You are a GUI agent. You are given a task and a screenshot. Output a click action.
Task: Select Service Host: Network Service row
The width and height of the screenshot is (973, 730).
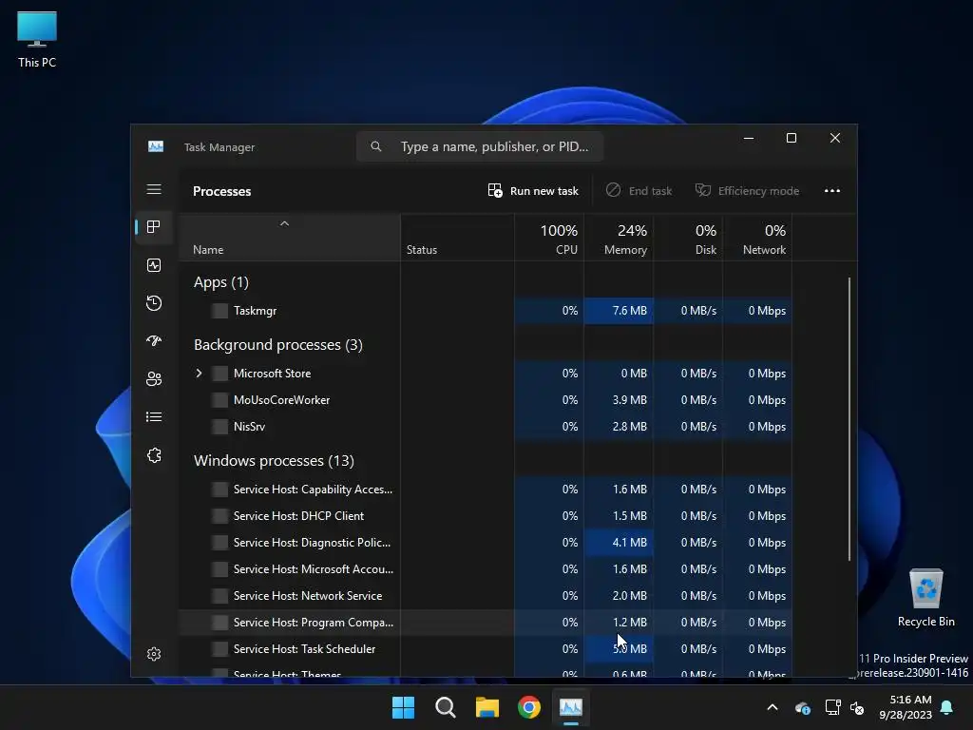click(x=486, y=596)
